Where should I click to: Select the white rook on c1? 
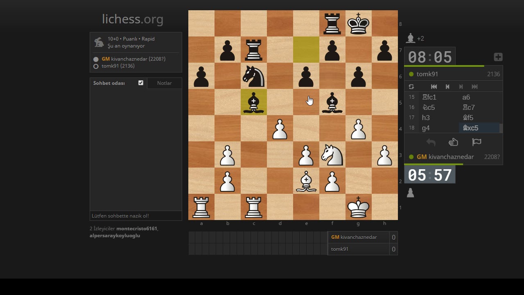point(254,207)
